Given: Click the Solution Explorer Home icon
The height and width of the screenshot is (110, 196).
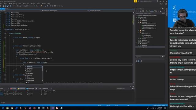Looking at the screenshot, I should [141, 11].
